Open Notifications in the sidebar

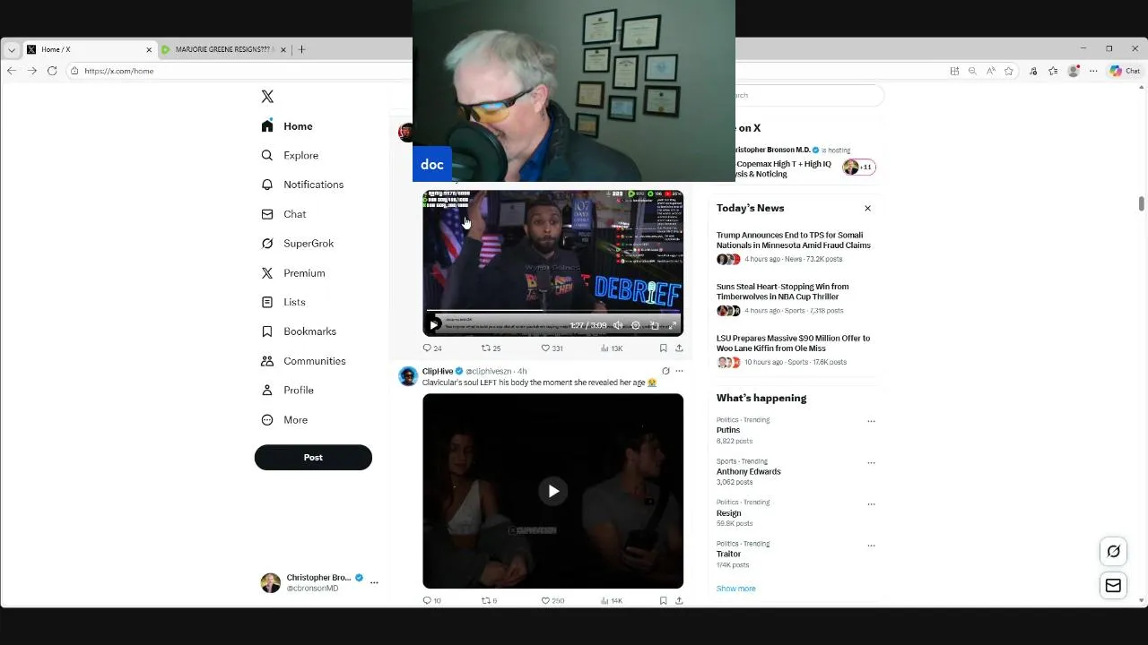pyautogui.click(x=302, y=185)
